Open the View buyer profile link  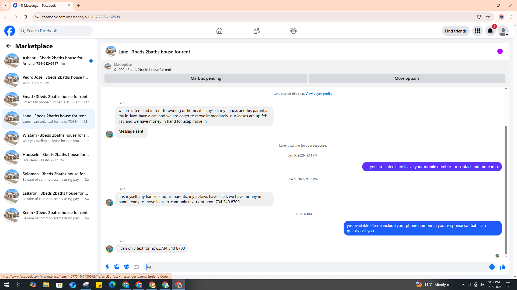(x=319, y=94)
